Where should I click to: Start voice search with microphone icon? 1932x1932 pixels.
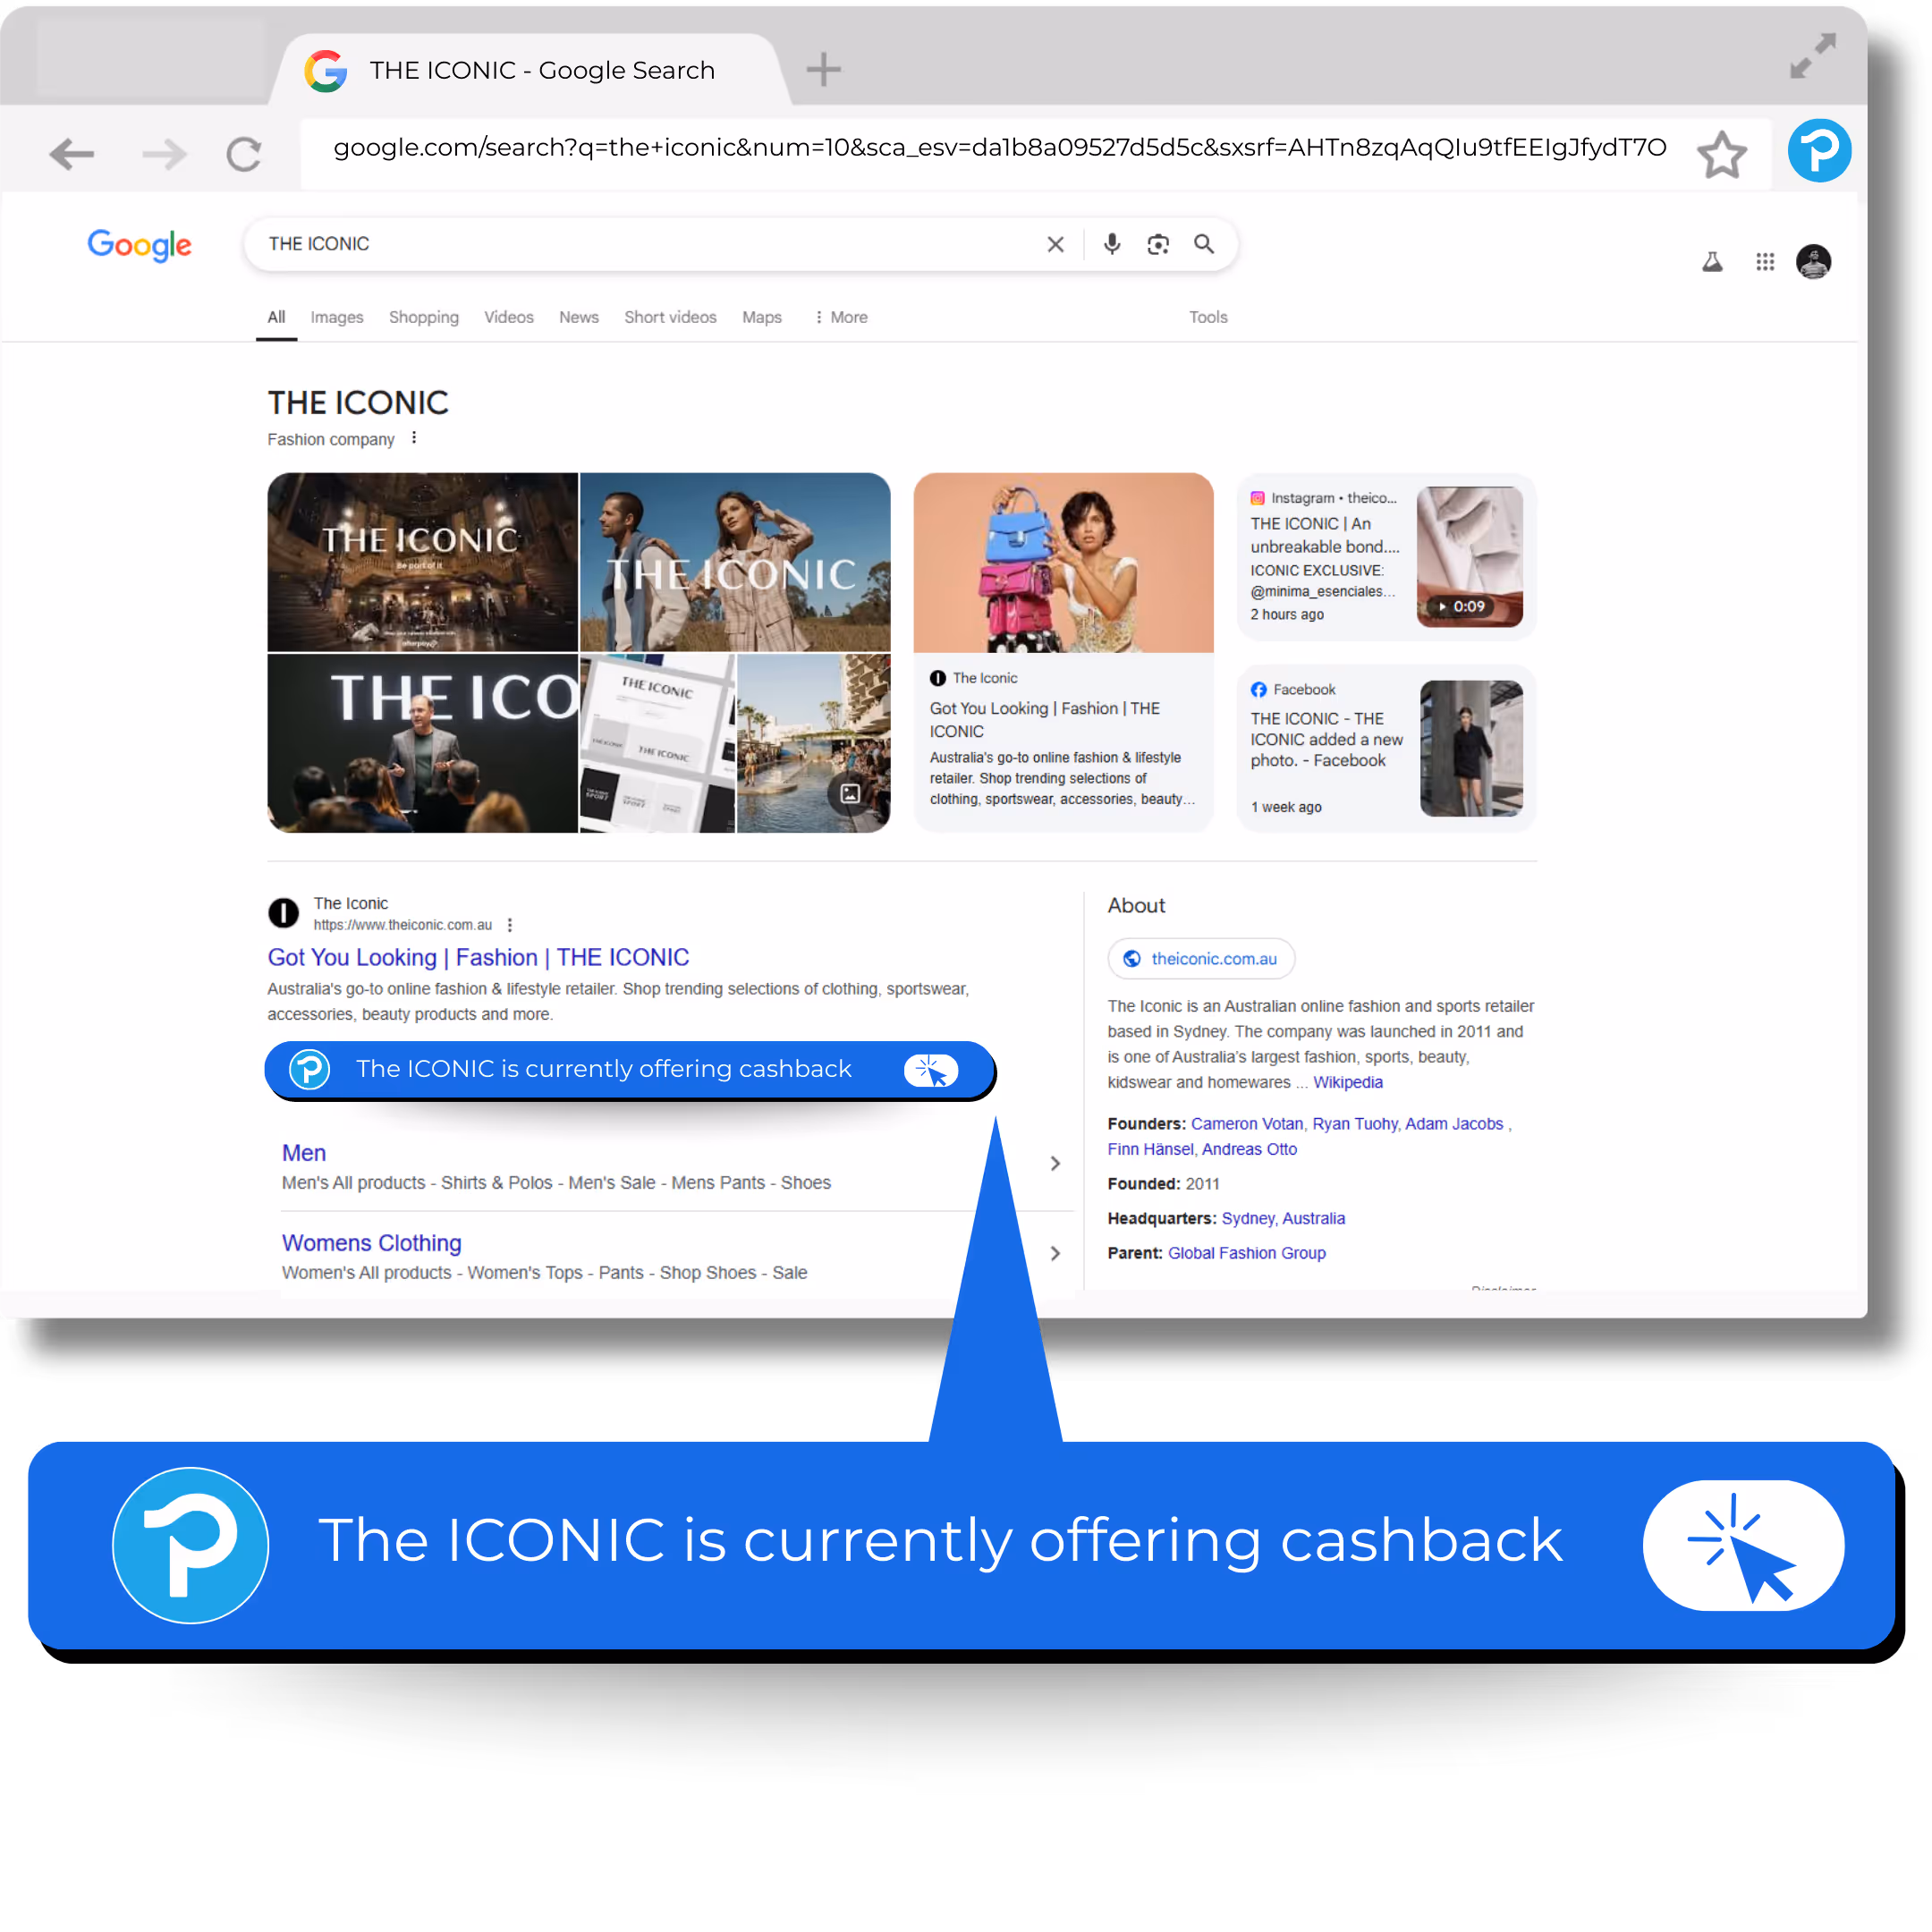point(1112,244)
